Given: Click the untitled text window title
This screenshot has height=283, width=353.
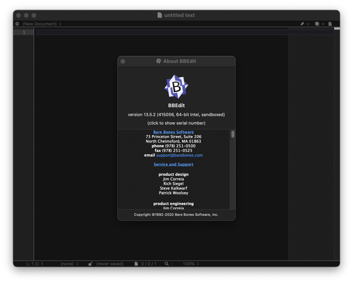Looking at the screenshot, I should pos(179,15).
